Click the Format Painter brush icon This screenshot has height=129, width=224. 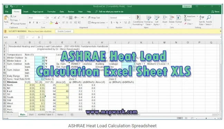point(11,24)
